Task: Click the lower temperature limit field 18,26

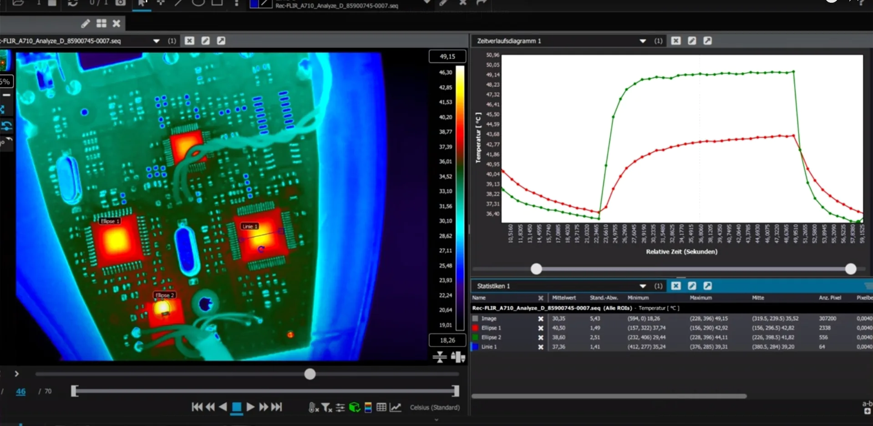Action: (447, 340)
